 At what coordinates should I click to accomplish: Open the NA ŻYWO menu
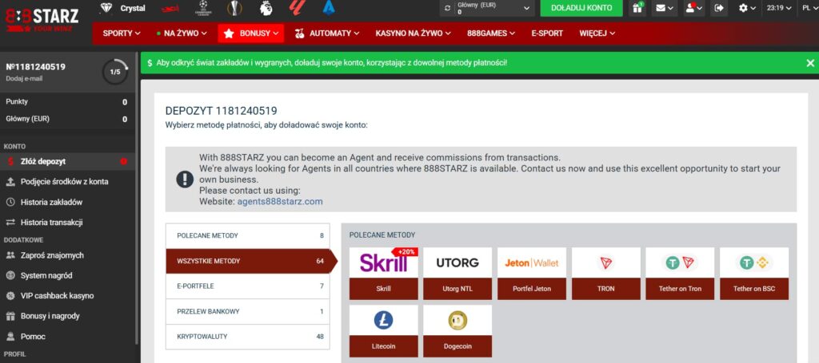tap(182, 33)
